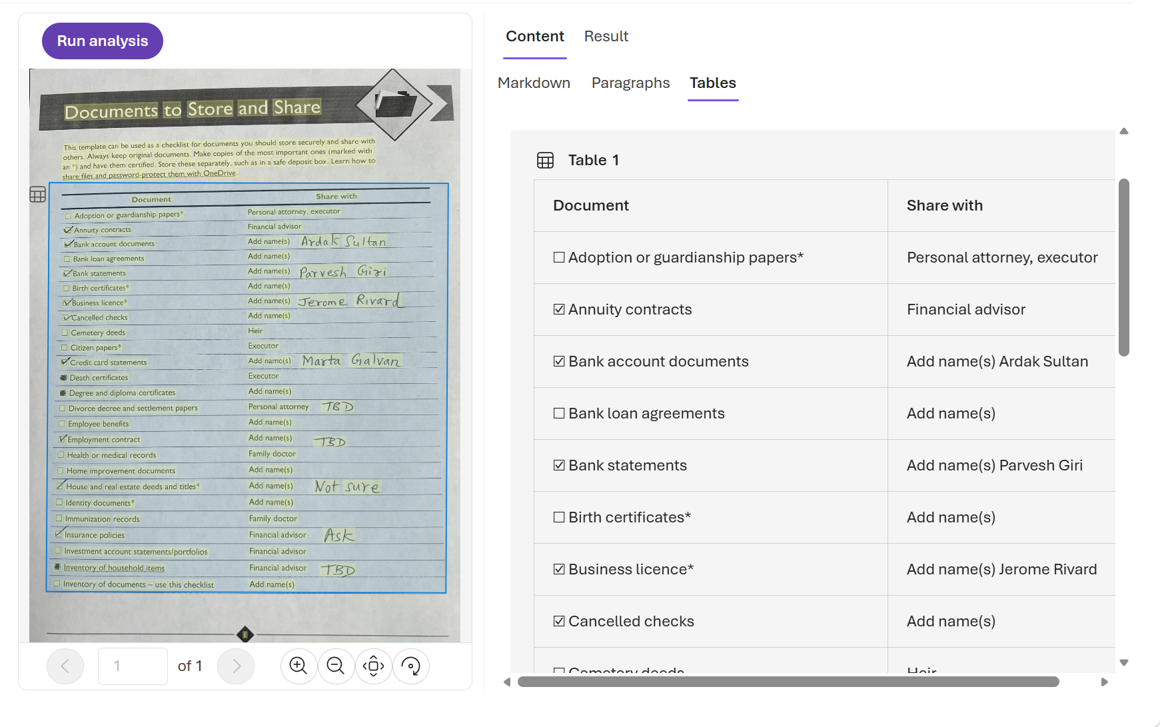Click checkbox for Cancelled checks row
1160x727 pixels.
(x=559, y=621)
